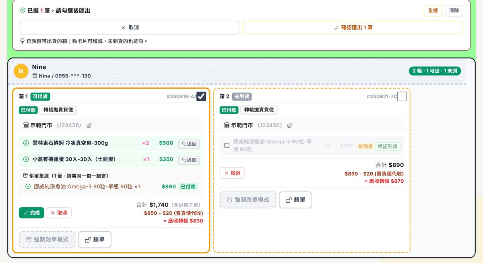
Task: Click red 取消 button in box 1
Action: [x=59, y=213]
